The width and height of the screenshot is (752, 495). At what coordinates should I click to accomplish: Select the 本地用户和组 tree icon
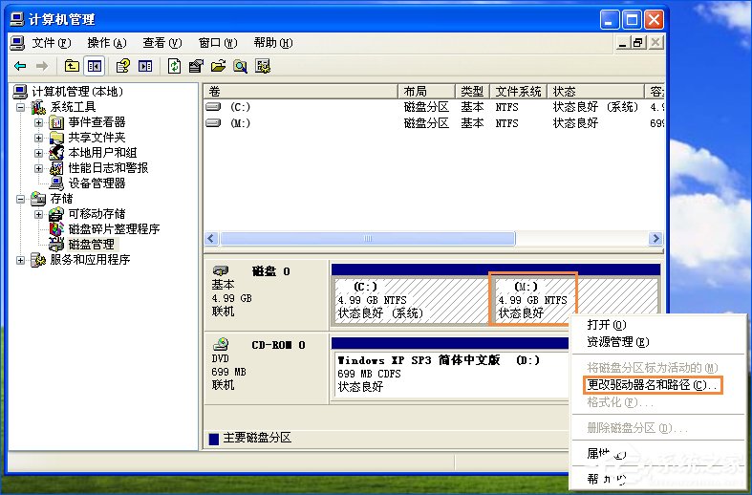coord(56,153)
